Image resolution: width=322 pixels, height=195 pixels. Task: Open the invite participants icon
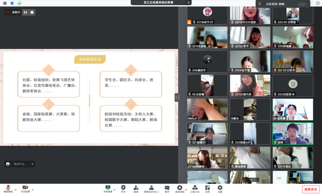[136, 189]
